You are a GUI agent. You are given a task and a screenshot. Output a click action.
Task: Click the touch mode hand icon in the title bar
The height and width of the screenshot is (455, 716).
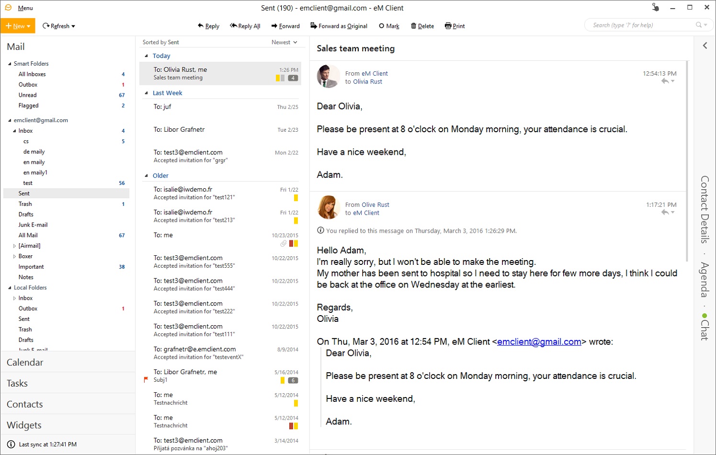[x=655, y=7]
